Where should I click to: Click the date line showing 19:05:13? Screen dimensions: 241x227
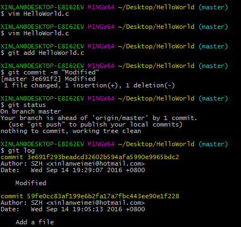[x=73, y=209]
